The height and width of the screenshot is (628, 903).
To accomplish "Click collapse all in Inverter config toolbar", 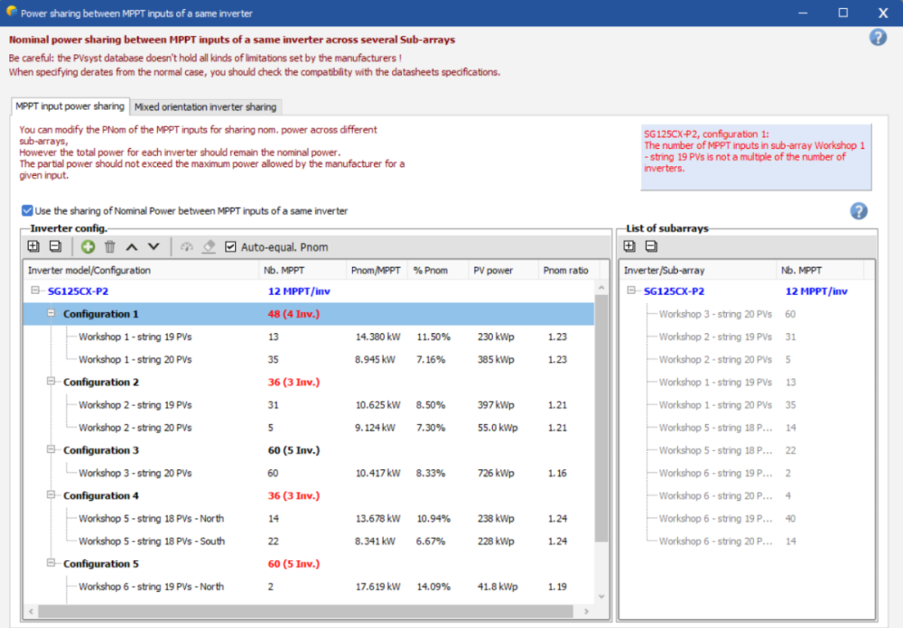I will click(54, 246).
